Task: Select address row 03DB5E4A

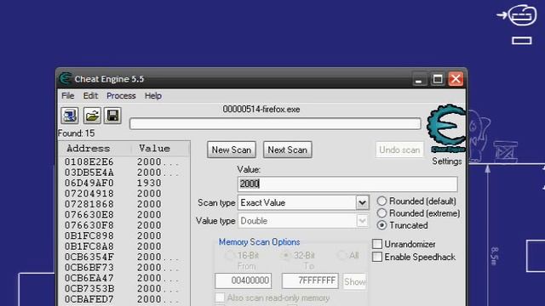Action: click(124, 173)
